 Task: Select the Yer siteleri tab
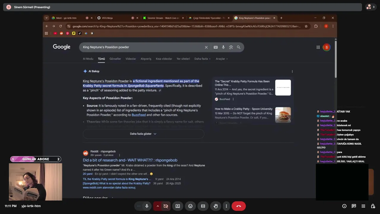[x=183, y=59]
